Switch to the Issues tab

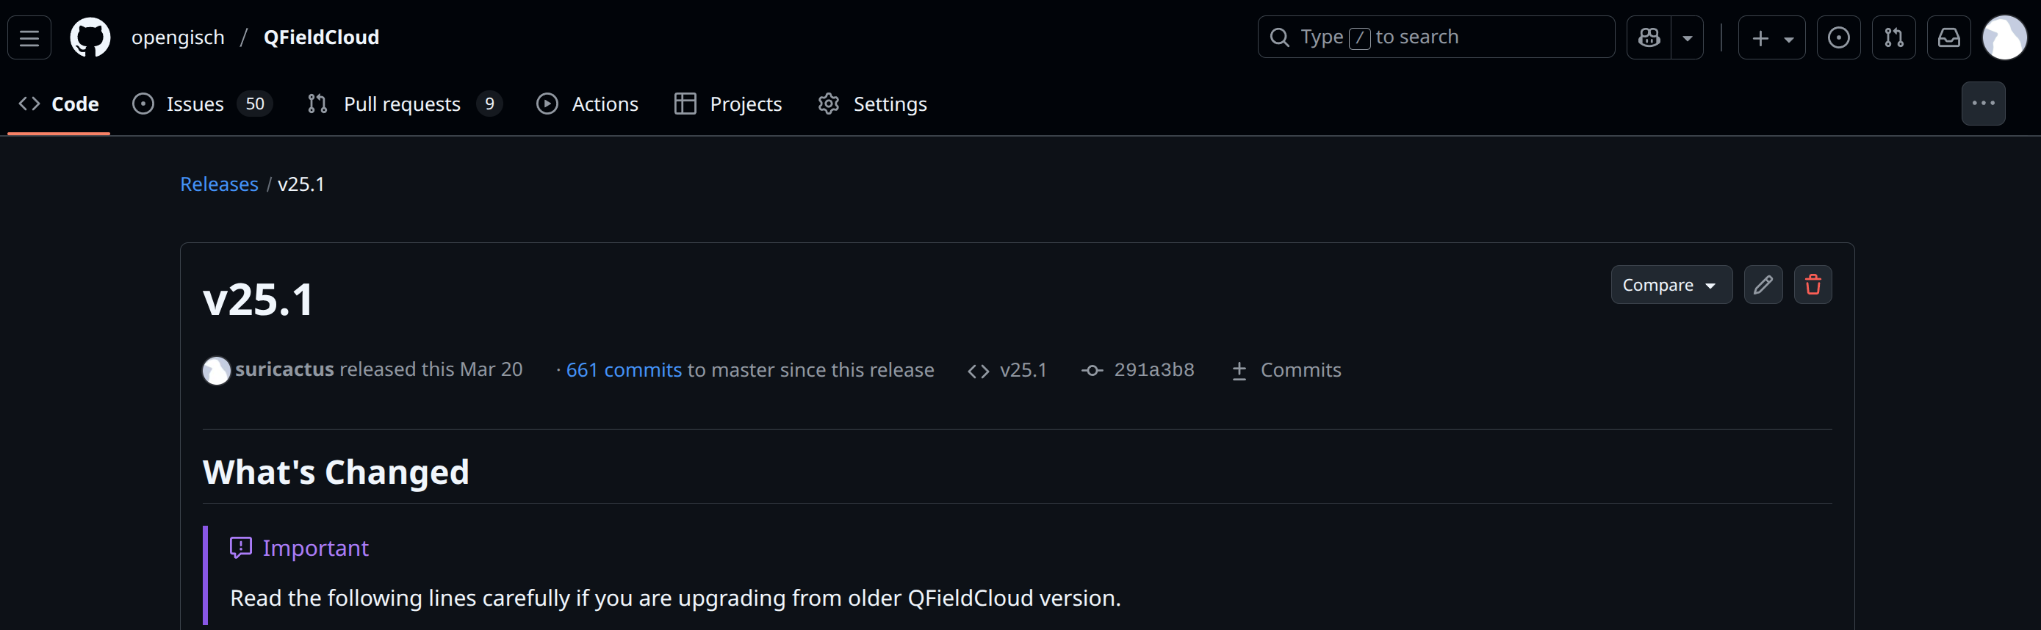point(201,104)
